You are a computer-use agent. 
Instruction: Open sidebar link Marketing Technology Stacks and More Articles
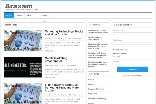pyautogui.click(x=98, y=31)
